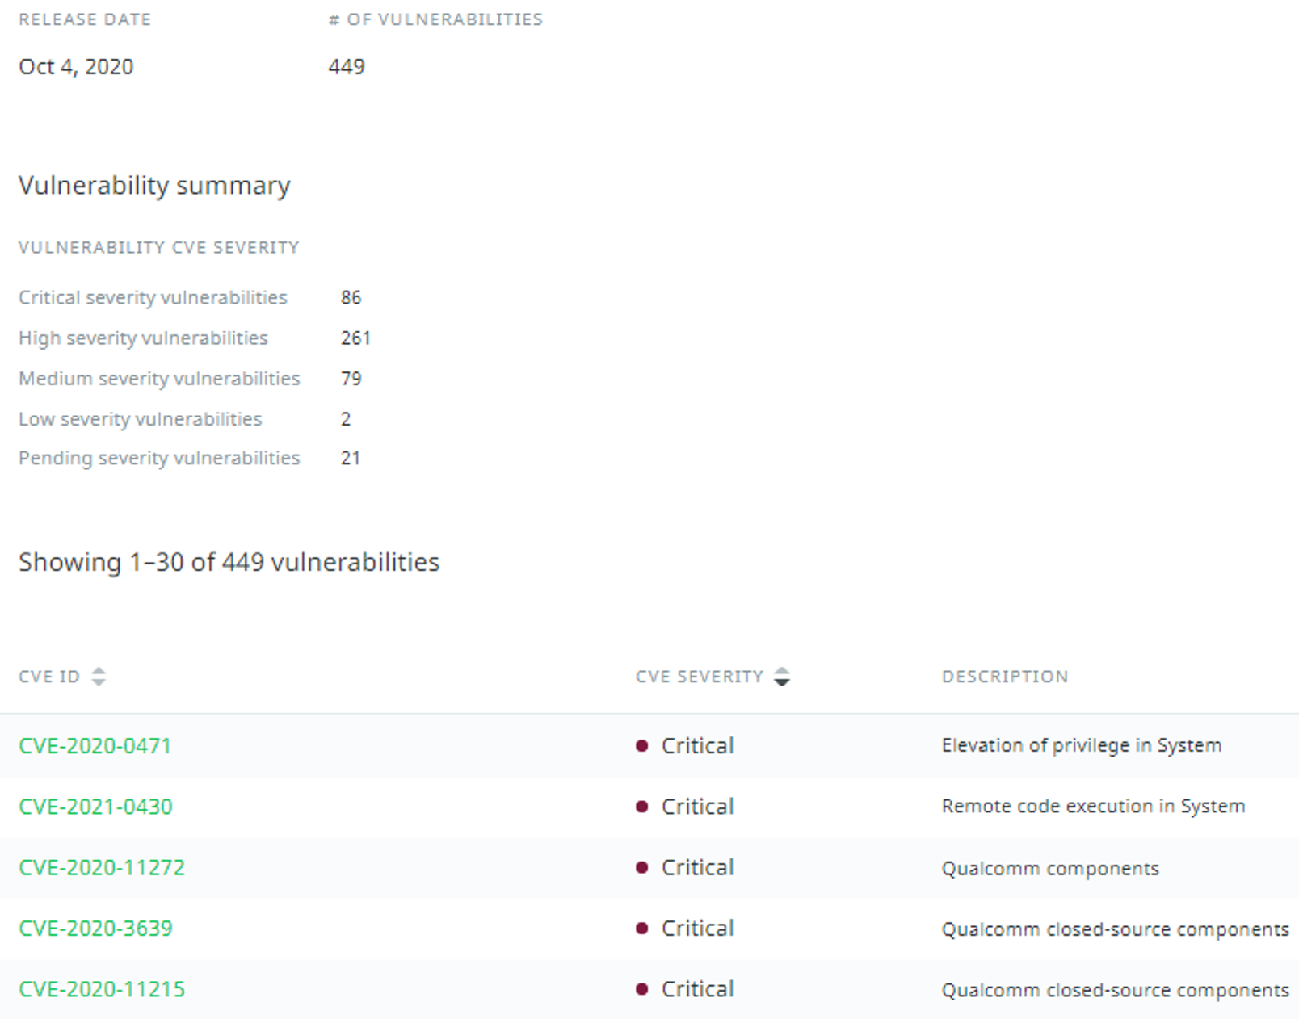This screenshot has height=1019, width=1299.
Task: Click the Pending severity vulnerabilities label
Action: click(159, 459)
